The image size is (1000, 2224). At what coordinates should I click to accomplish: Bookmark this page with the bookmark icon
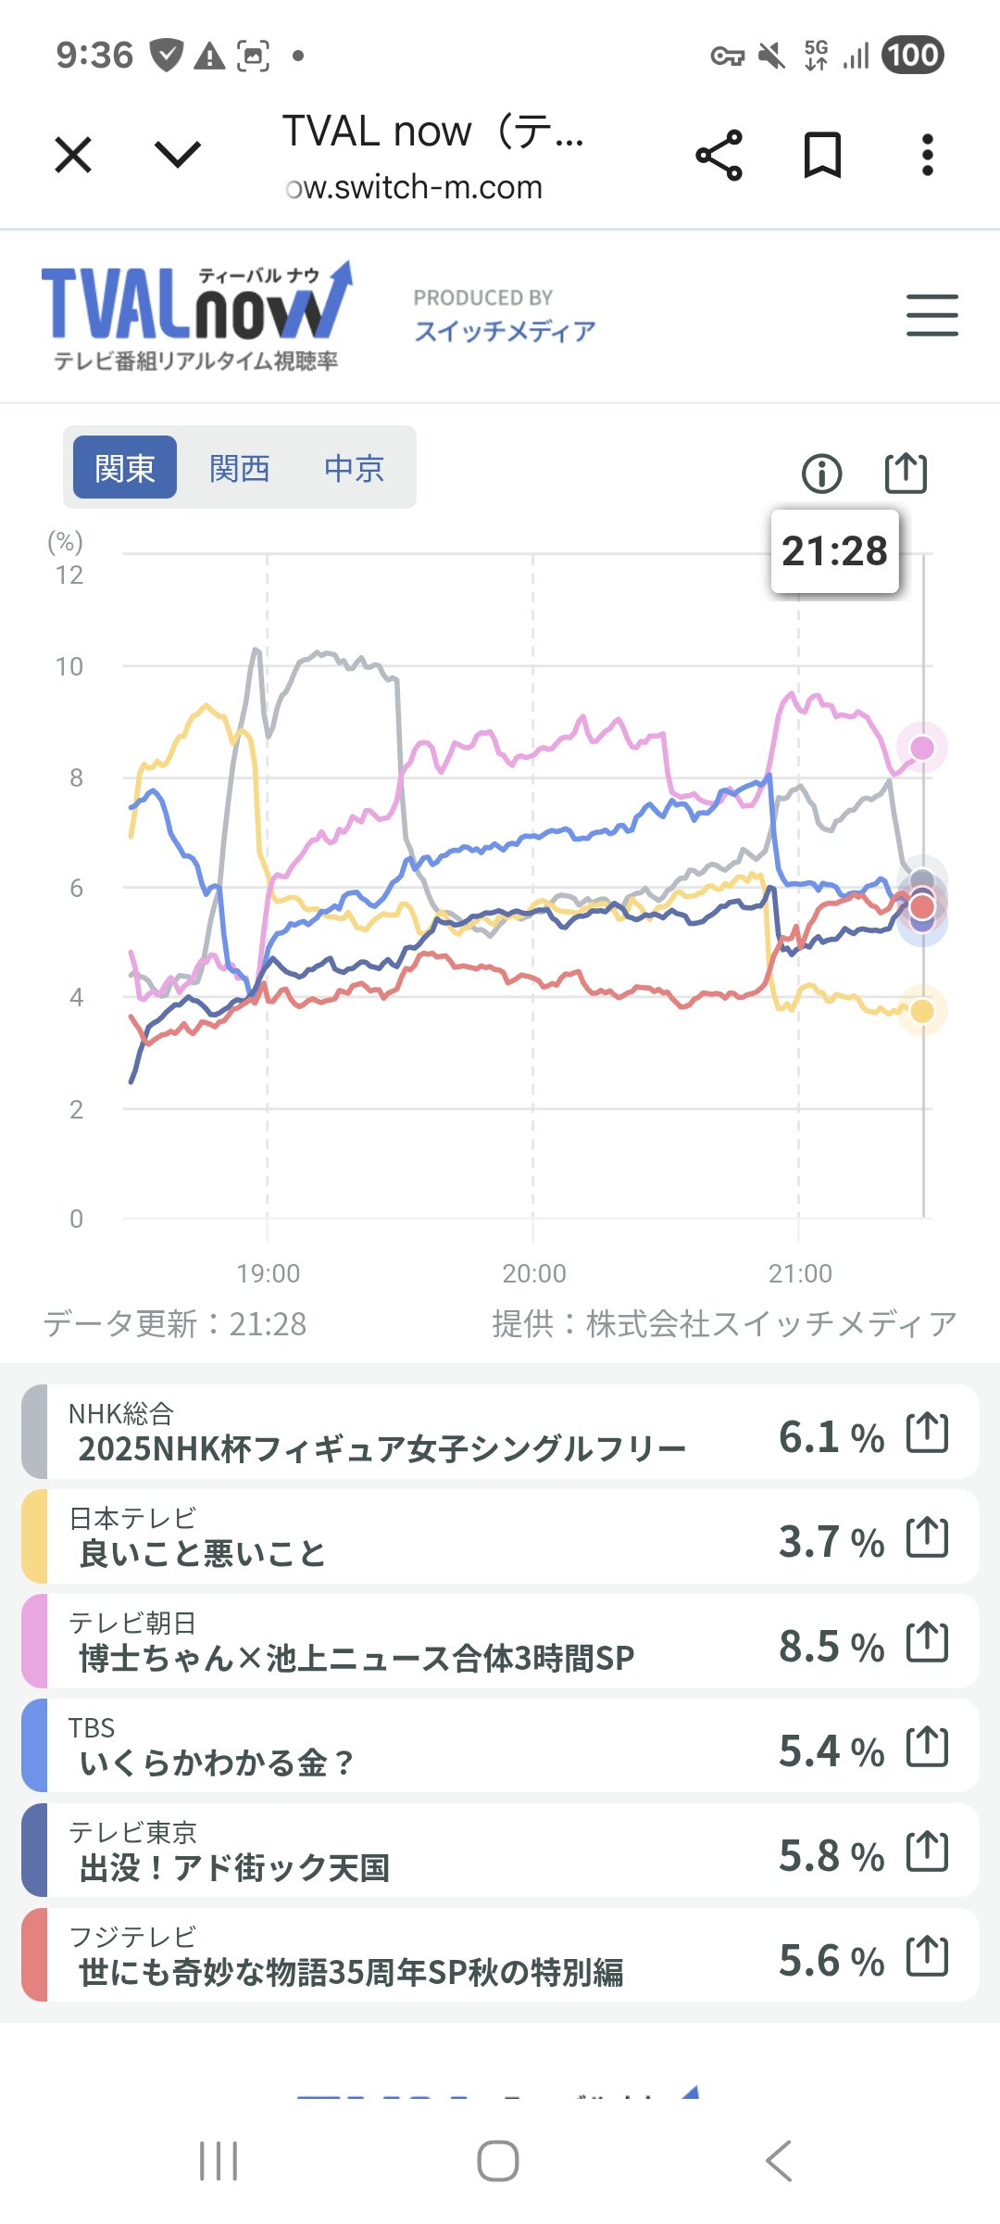[822, 155]
